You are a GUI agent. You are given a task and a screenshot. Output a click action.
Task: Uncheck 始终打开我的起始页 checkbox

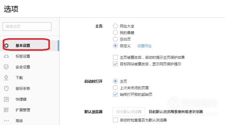tap(115, 94)
